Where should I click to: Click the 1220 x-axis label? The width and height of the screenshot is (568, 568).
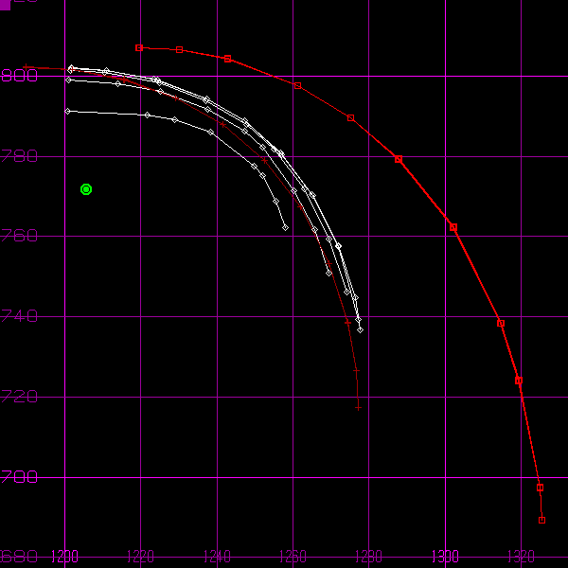tap(140, 556)
